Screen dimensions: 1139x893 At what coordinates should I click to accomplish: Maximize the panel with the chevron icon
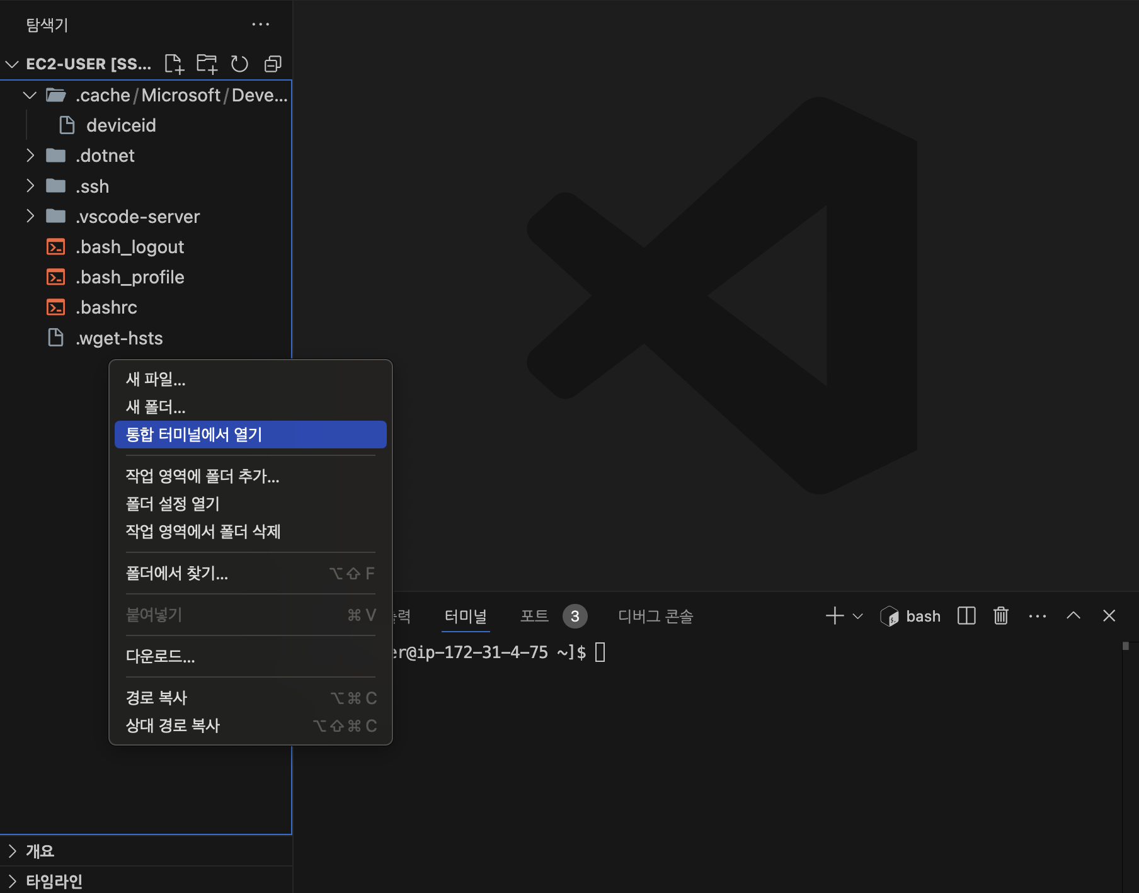(1073, 616)
